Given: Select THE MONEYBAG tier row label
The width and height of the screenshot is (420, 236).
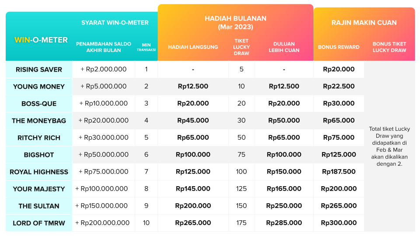Looking at the screenshot, I should click(39, 121).
